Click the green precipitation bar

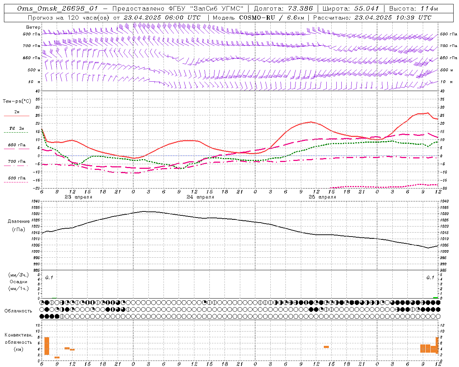pos(435,297)
